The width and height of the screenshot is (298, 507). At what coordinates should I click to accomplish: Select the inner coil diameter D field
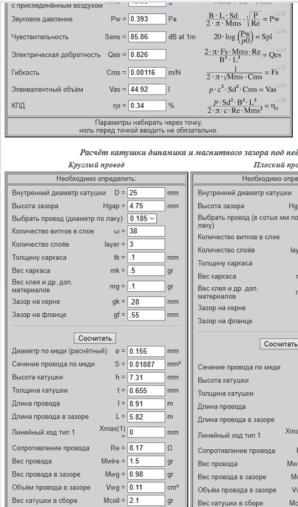(x=146, y=193)
